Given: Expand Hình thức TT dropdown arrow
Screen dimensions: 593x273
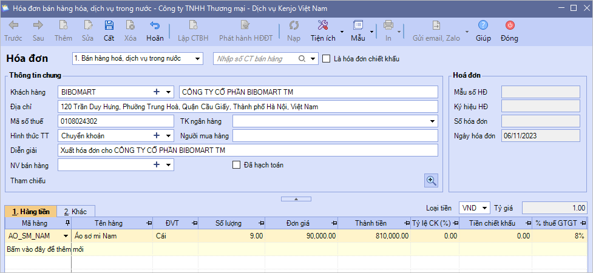Looking at the screenshot, I should click(x=168, y=135).
